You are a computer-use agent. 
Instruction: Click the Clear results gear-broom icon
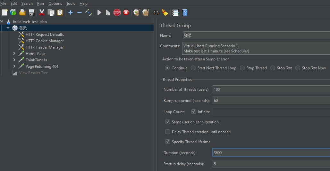click(136, 12)
